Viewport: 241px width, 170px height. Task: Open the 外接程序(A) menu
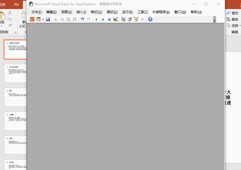[x=161, y=12]
